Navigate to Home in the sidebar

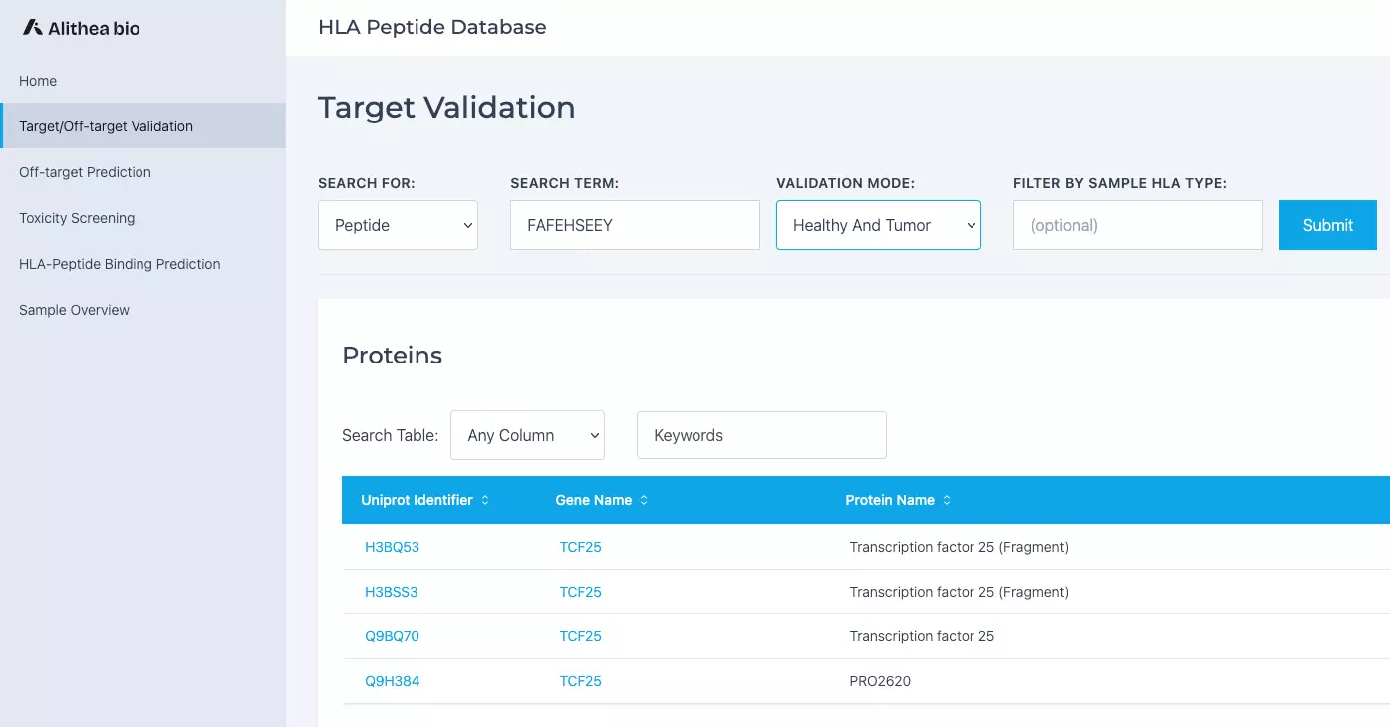(x=38, y=81)
